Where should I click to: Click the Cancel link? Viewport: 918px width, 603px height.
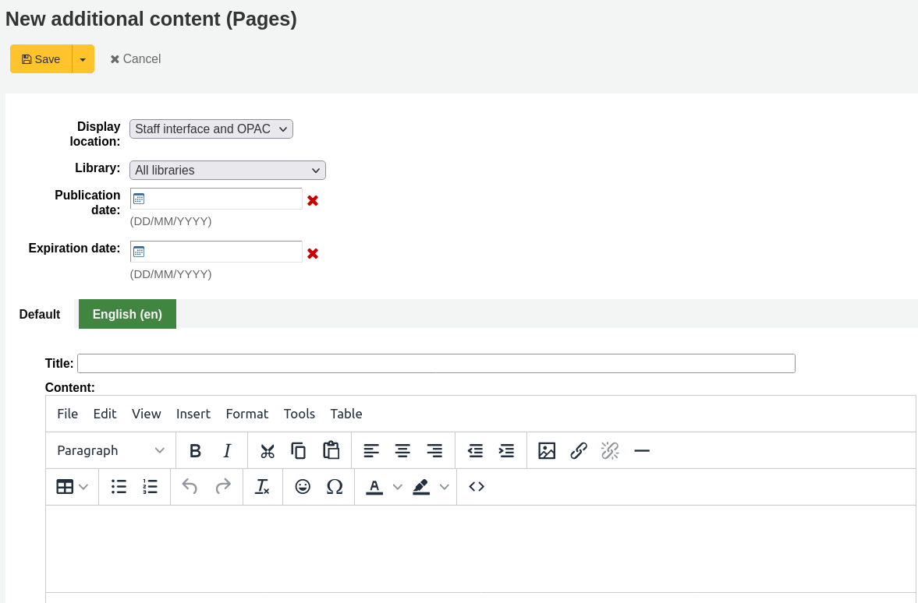click(x=136, y=59)
